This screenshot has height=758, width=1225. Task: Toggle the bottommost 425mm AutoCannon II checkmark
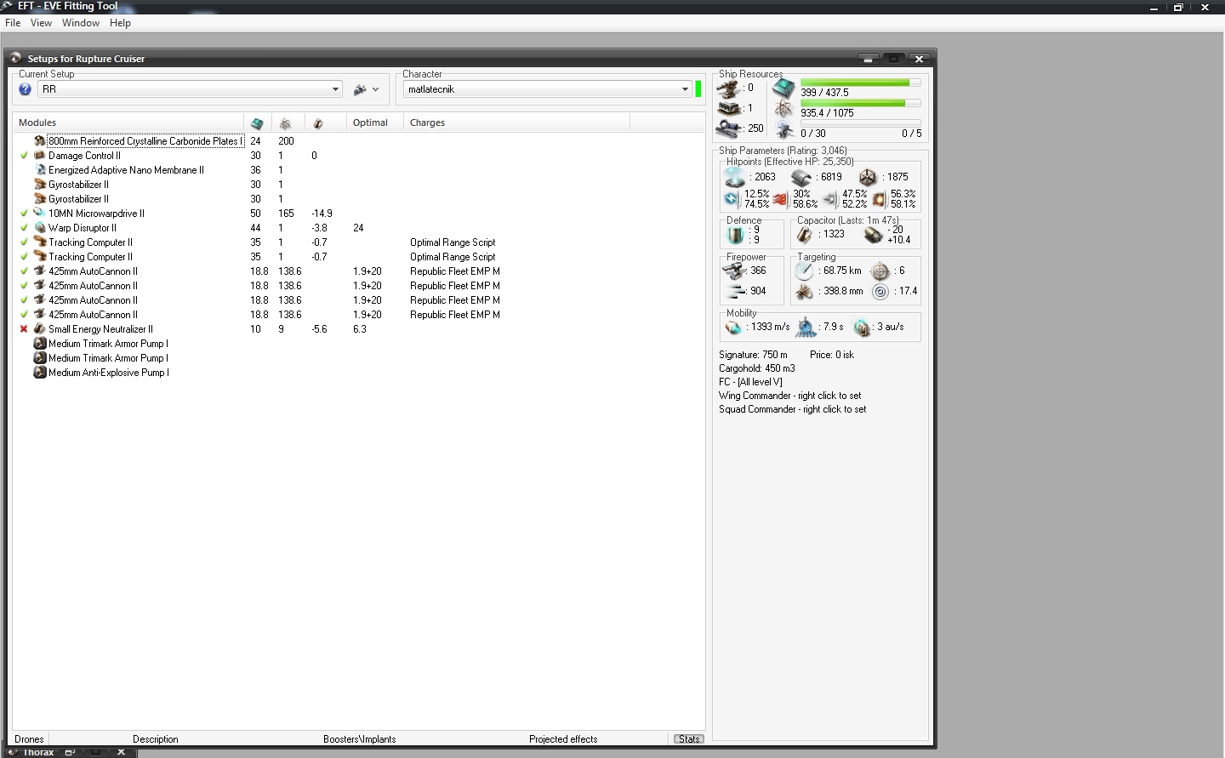point(24,315)
